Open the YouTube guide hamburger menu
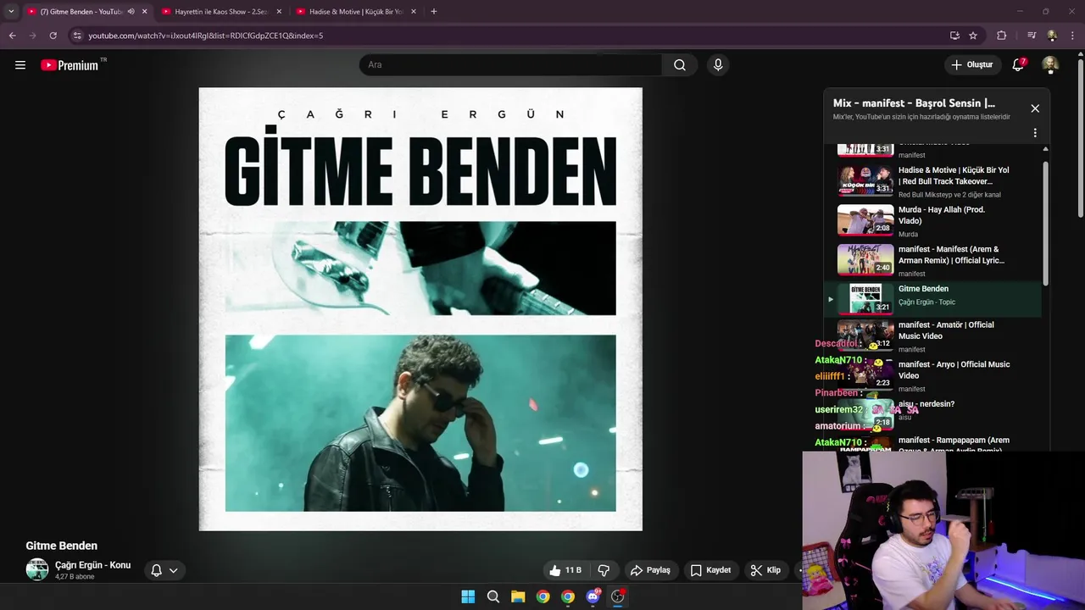Image resolution: width=1085 pixels, height=610 pixels. pos(20,65)
